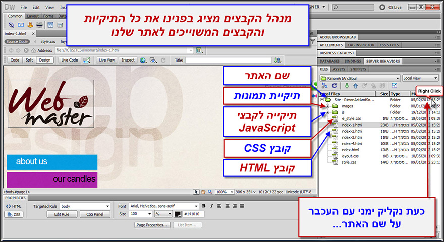Screen dimensions: 444x242
Task: Click the CSS Panel button
Action: coord(95,214)
